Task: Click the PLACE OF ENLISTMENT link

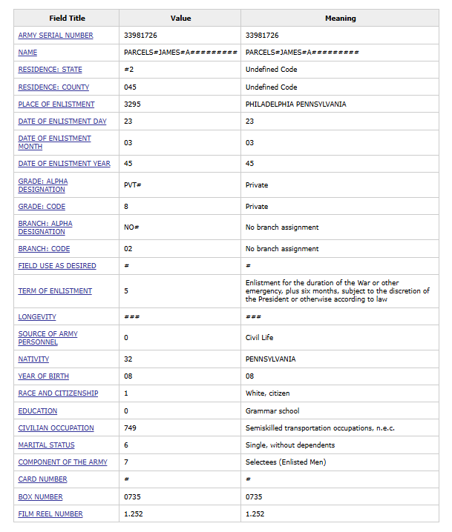Action: [x=56, y=104]
